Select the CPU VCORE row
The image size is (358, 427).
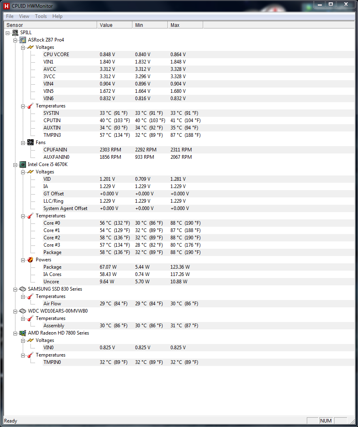[x=198, y=55]
